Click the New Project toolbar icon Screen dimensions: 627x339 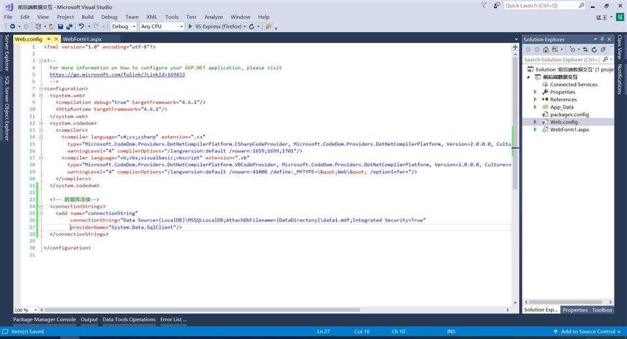[38, 26]
